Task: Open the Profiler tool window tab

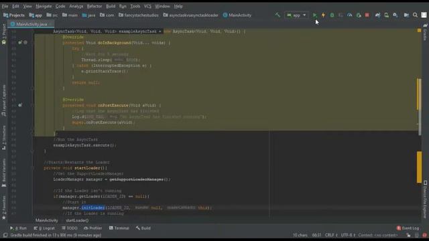Action: tap(93, 228)
